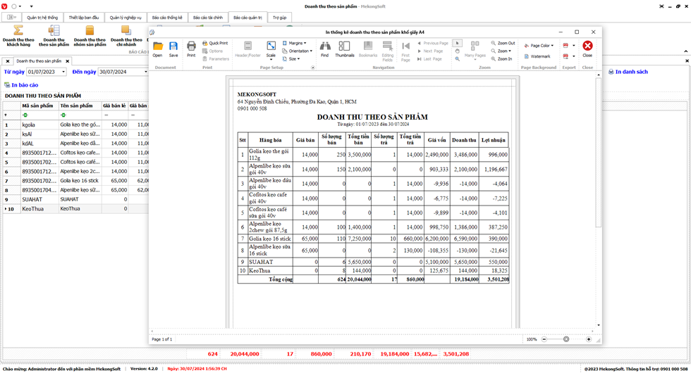Open the Từ ngày date picker dropdown

(63, 72)
